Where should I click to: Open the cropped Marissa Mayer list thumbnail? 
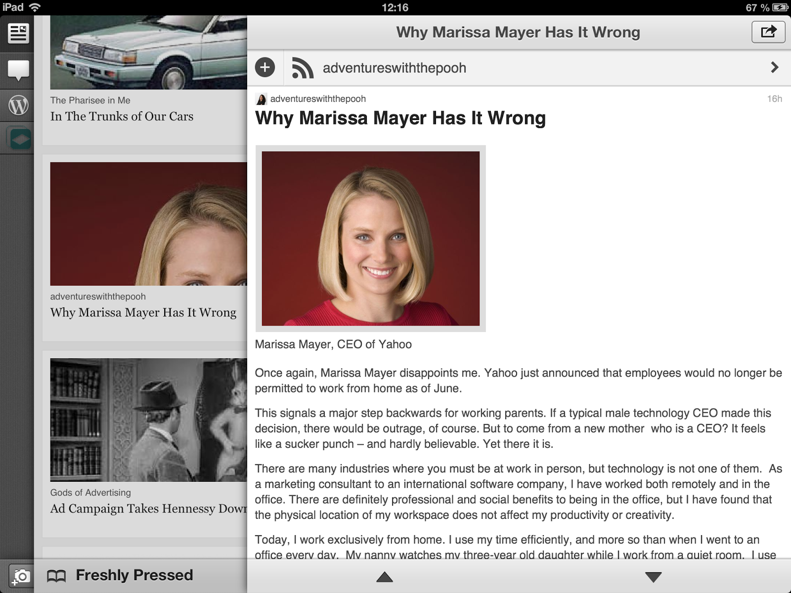tap(148, 224)
